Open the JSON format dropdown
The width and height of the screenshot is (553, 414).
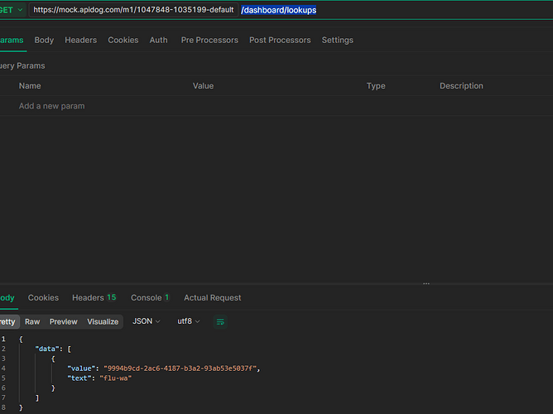click(147, 321)
